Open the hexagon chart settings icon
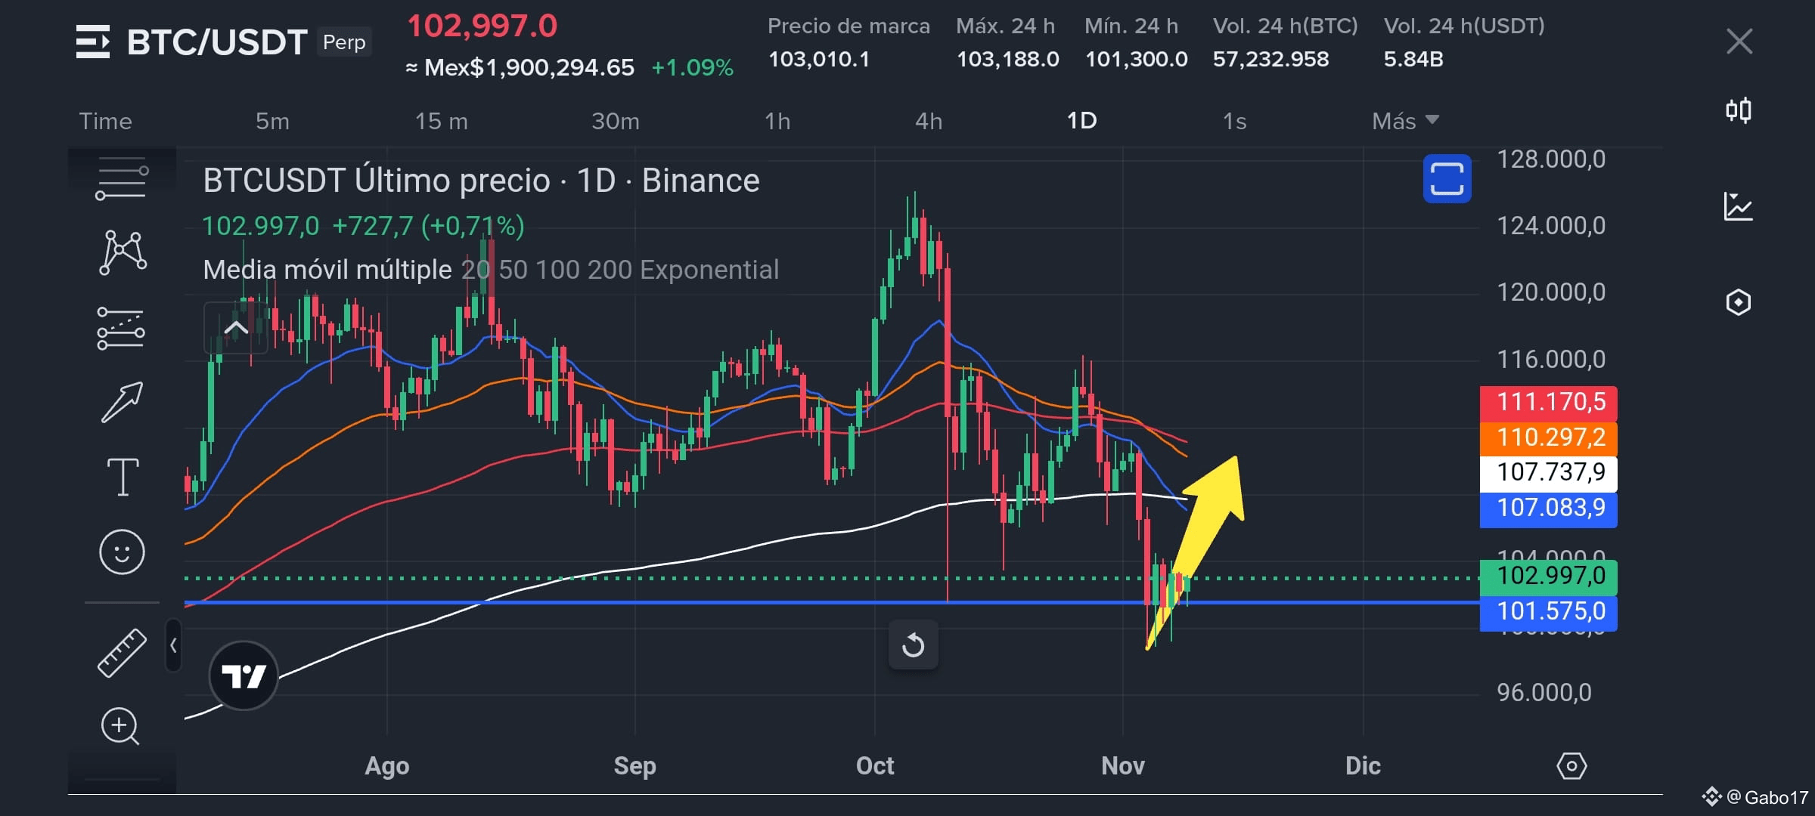Viewport: 1815px width, 816px height. coord(1738,302)
